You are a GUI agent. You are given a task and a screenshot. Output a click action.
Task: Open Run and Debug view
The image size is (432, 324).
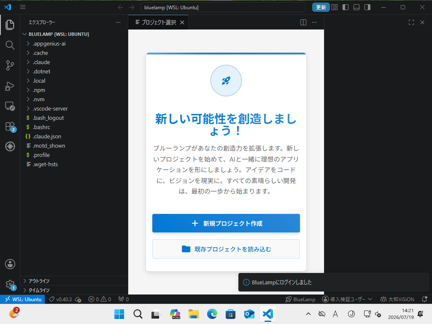(10, 86)
